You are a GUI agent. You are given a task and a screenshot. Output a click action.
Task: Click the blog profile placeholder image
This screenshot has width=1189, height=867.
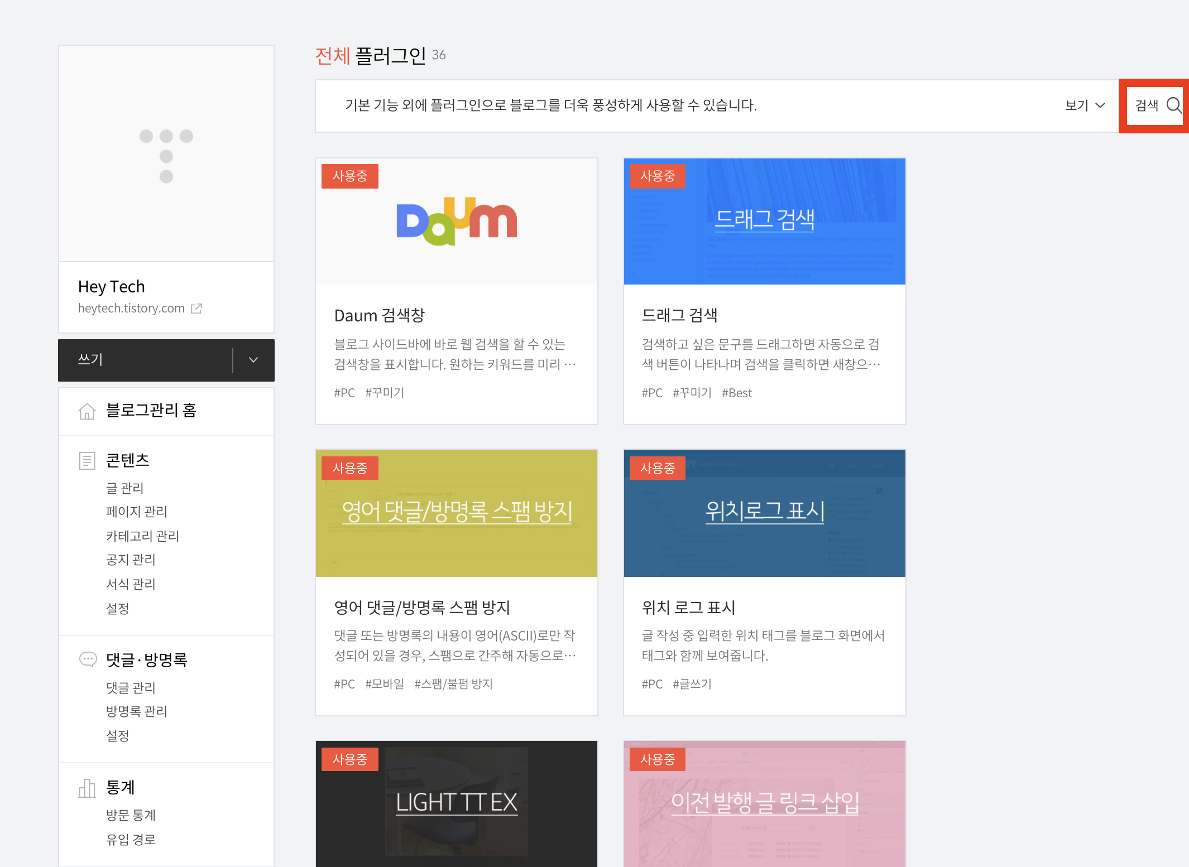(x=166, y=154)
